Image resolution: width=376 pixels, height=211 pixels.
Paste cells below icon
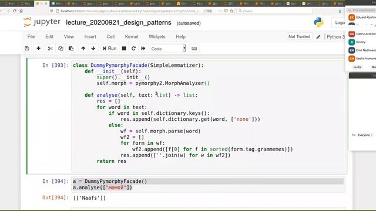coord(71,49)
